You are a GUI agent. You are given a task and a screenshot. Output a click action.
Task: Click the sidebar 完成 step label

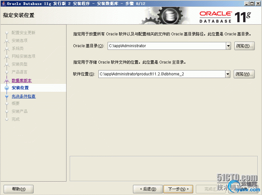pyautogui.click(x=15, y=119)
